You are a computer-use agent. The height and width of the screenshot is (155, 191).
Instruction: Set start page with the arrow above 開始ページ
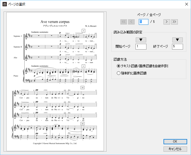click(141, 40)
